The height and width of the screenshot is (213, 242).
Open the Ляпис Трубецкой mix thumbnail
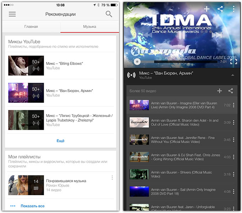click(26, 120)
